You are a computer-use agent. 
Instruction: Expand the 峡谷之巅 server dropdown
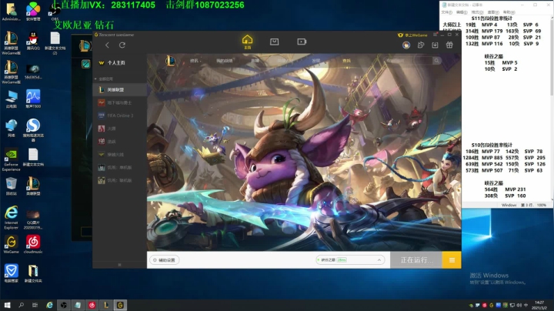(x=350, y=260)
